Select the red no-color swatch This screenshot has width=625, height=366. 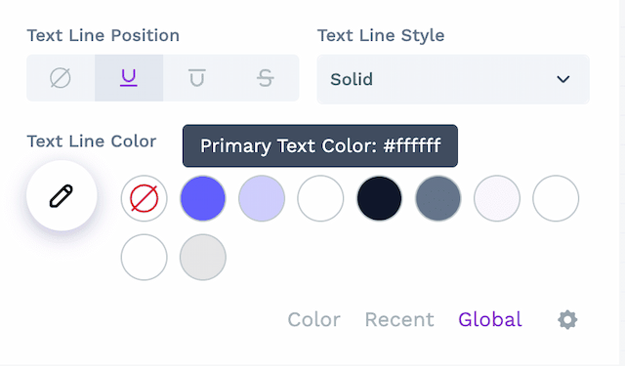[144, 198]
